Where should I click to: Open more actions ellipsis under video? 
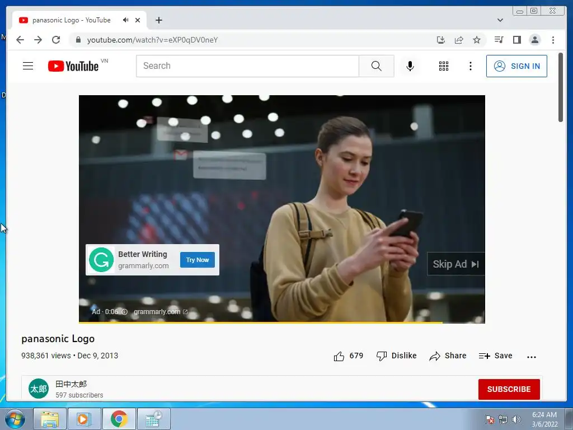pyautogui.click(x=532, y=357)
